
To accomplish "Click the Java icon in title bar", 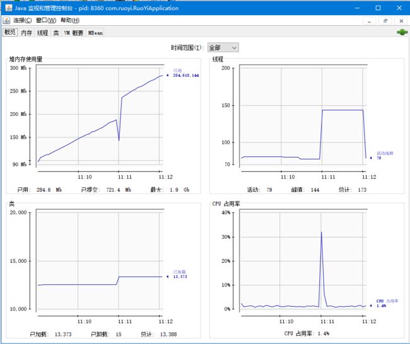I will 9,8.
